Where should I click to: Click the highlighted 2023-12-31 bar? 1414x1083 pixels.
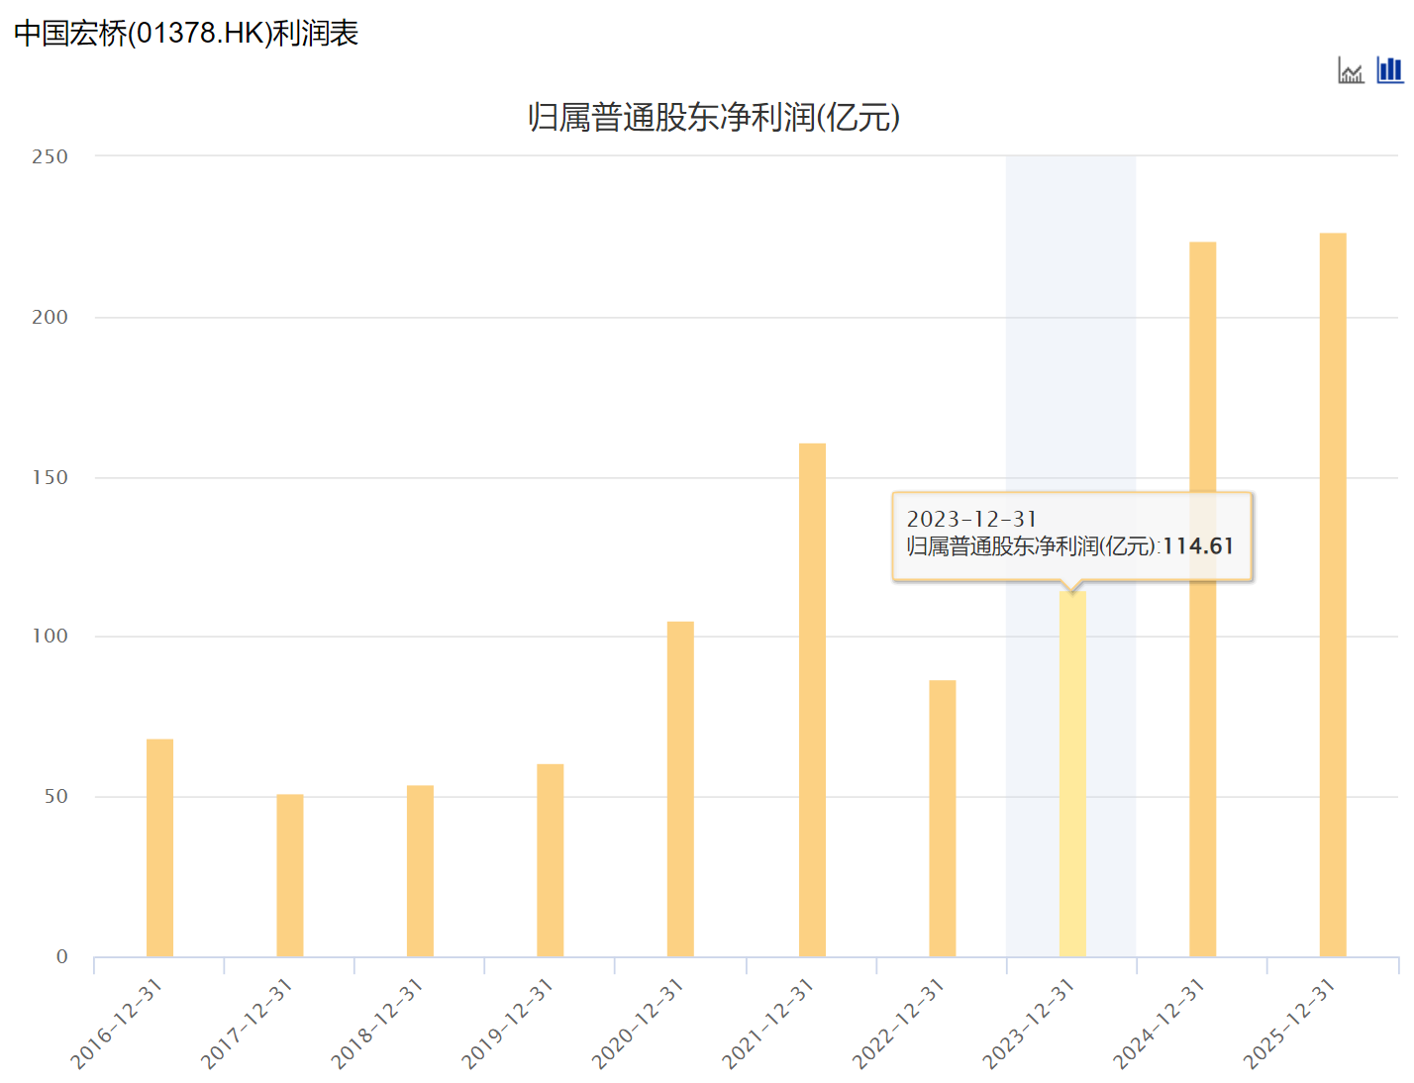click(x=1072, y=774)
